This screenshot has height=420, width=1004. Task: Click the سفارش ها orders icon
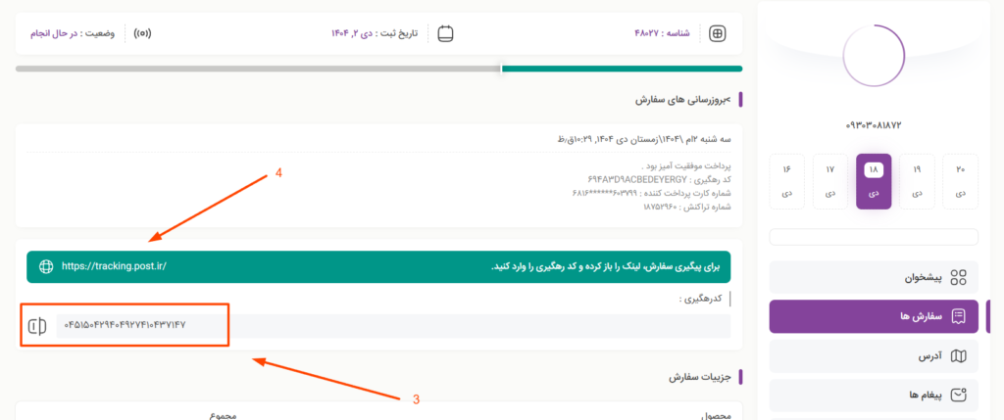959,316
